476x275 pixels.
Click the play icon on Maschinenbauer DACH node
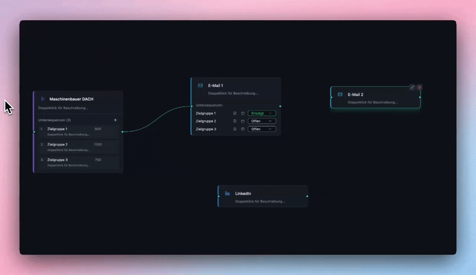click(x=43, y=99)
